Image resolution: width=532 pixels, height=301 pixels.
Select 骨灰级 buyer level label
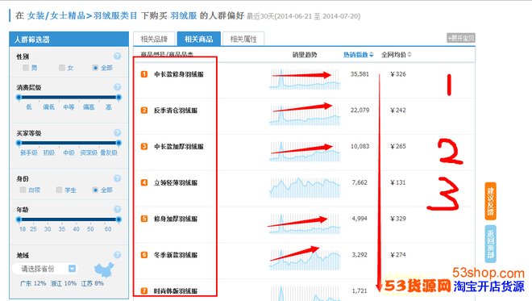(x=109, y=153)
